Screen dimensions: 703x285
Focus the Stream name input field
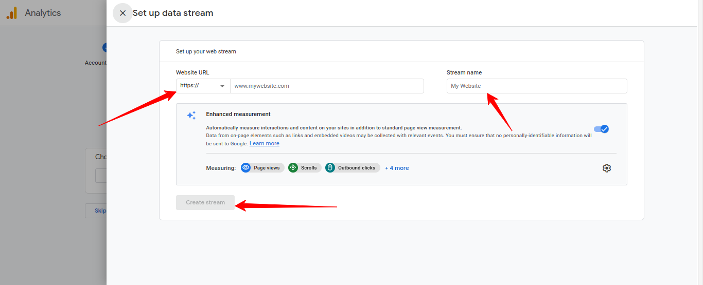tap(536, 86)
